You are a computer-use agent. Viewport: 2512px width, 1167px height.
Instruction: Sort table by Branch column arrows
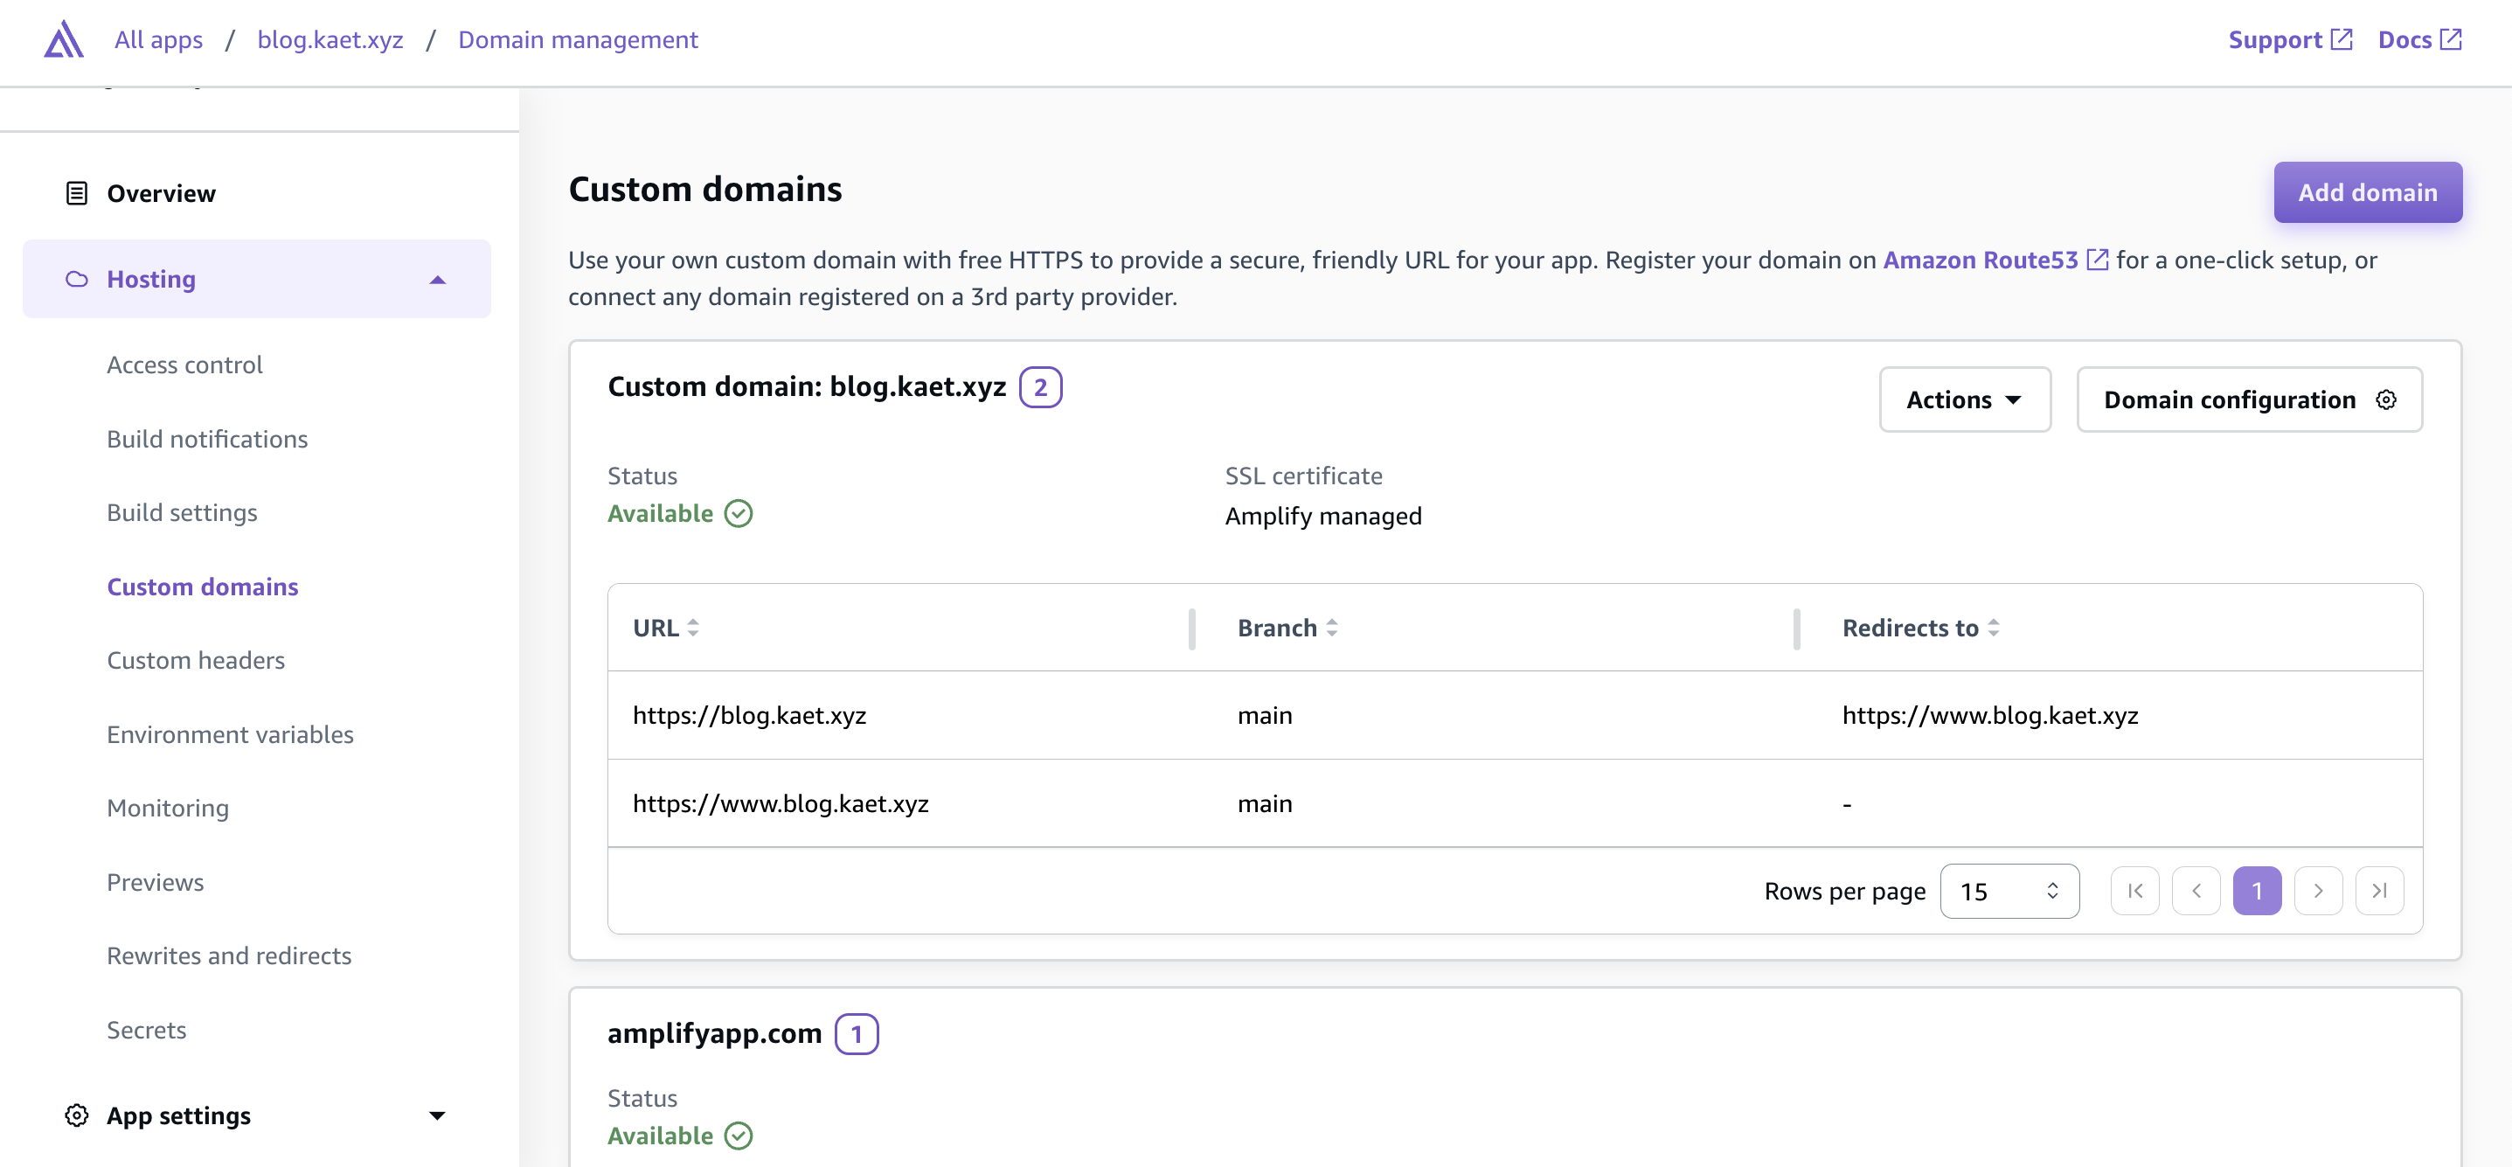tap(1331, 628)
